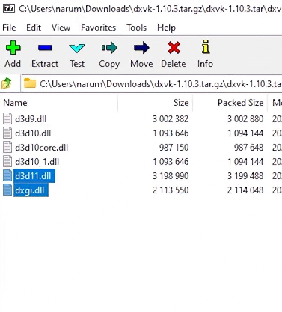Click the file icon beside d3d11.dll
282x312 pixels.
(x=7, y=175)
